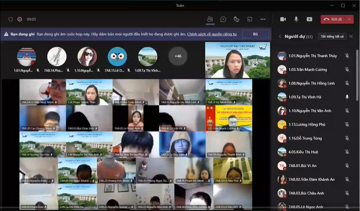Screen dimensions: 360x211
Task: Open the reactions icon
Action: [x=236, y=19]
